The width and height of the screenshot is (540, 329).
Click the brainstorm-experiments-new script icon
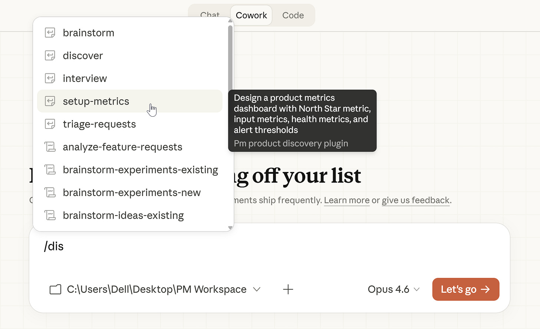(x=50, y=192)
